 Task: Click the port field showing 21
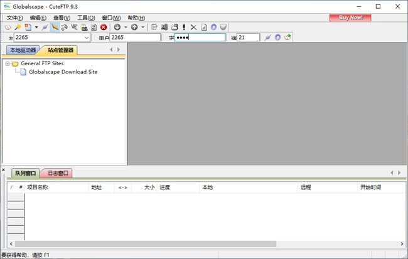pyautogui.click(x=249, y=38)
